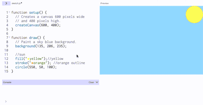This screenshot has width=203, height=105.
Task: Open the orange color swatch in stroke
Action: coord(32,63)
